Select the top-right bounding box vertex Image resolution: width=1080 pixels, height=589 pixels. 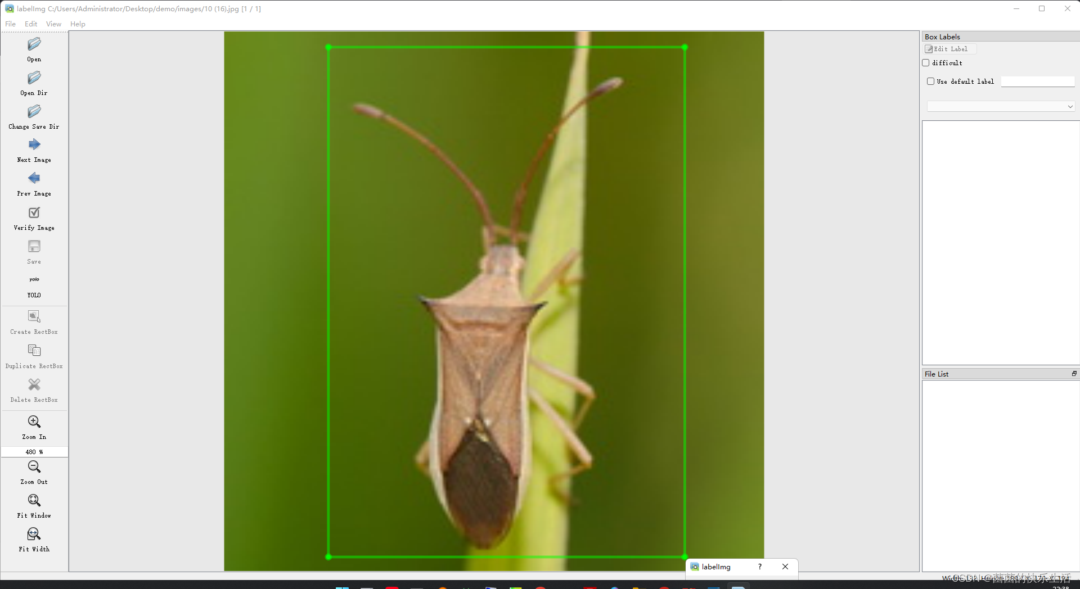(x=685, y=47)
